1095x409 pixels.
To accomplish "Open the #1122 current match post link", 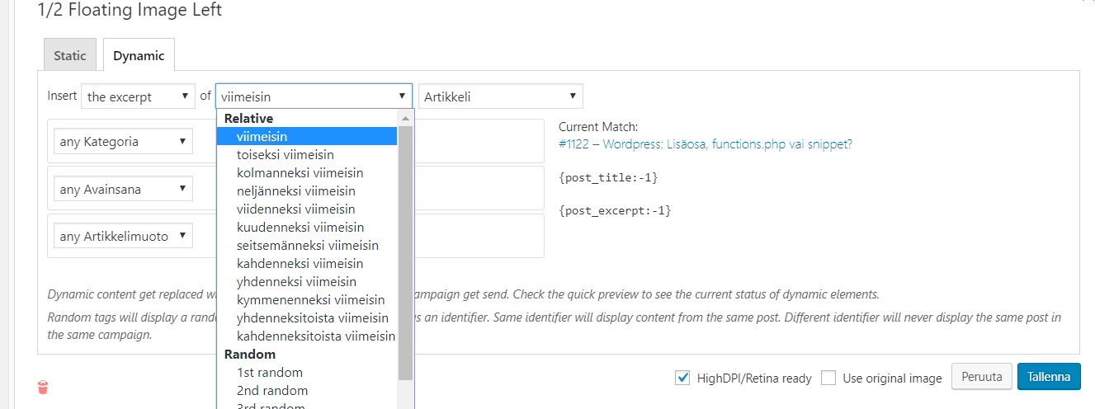I will (x=706, y=143).
